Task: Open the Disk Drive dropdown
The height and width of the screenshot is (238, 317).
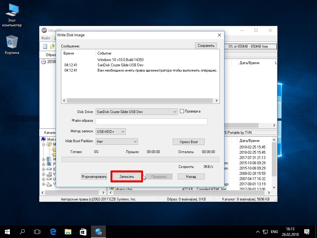Action: (x=137, y=112)
